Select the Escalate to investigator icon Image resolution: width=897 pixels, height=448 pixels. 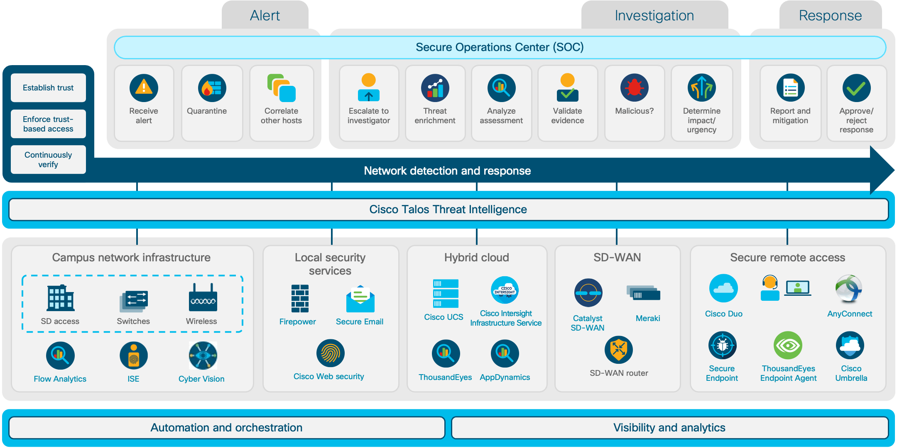[368, 88]
